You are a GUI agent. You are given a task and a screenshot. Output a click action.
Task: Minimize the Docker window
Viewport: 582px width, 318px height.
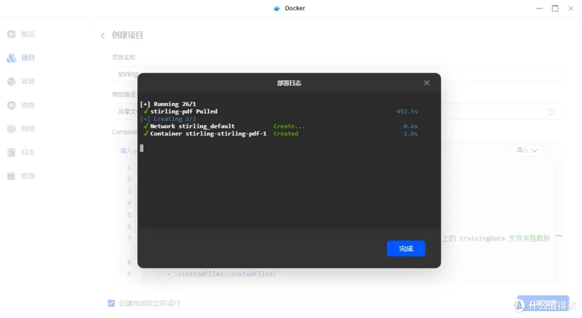click(x=539, y=8)
